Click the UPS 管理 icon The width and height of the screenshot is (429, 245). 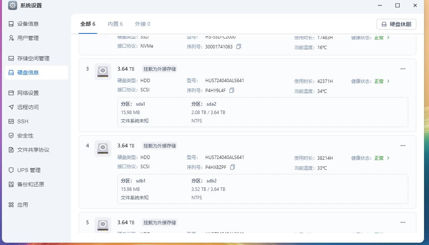tap(11, 170)
